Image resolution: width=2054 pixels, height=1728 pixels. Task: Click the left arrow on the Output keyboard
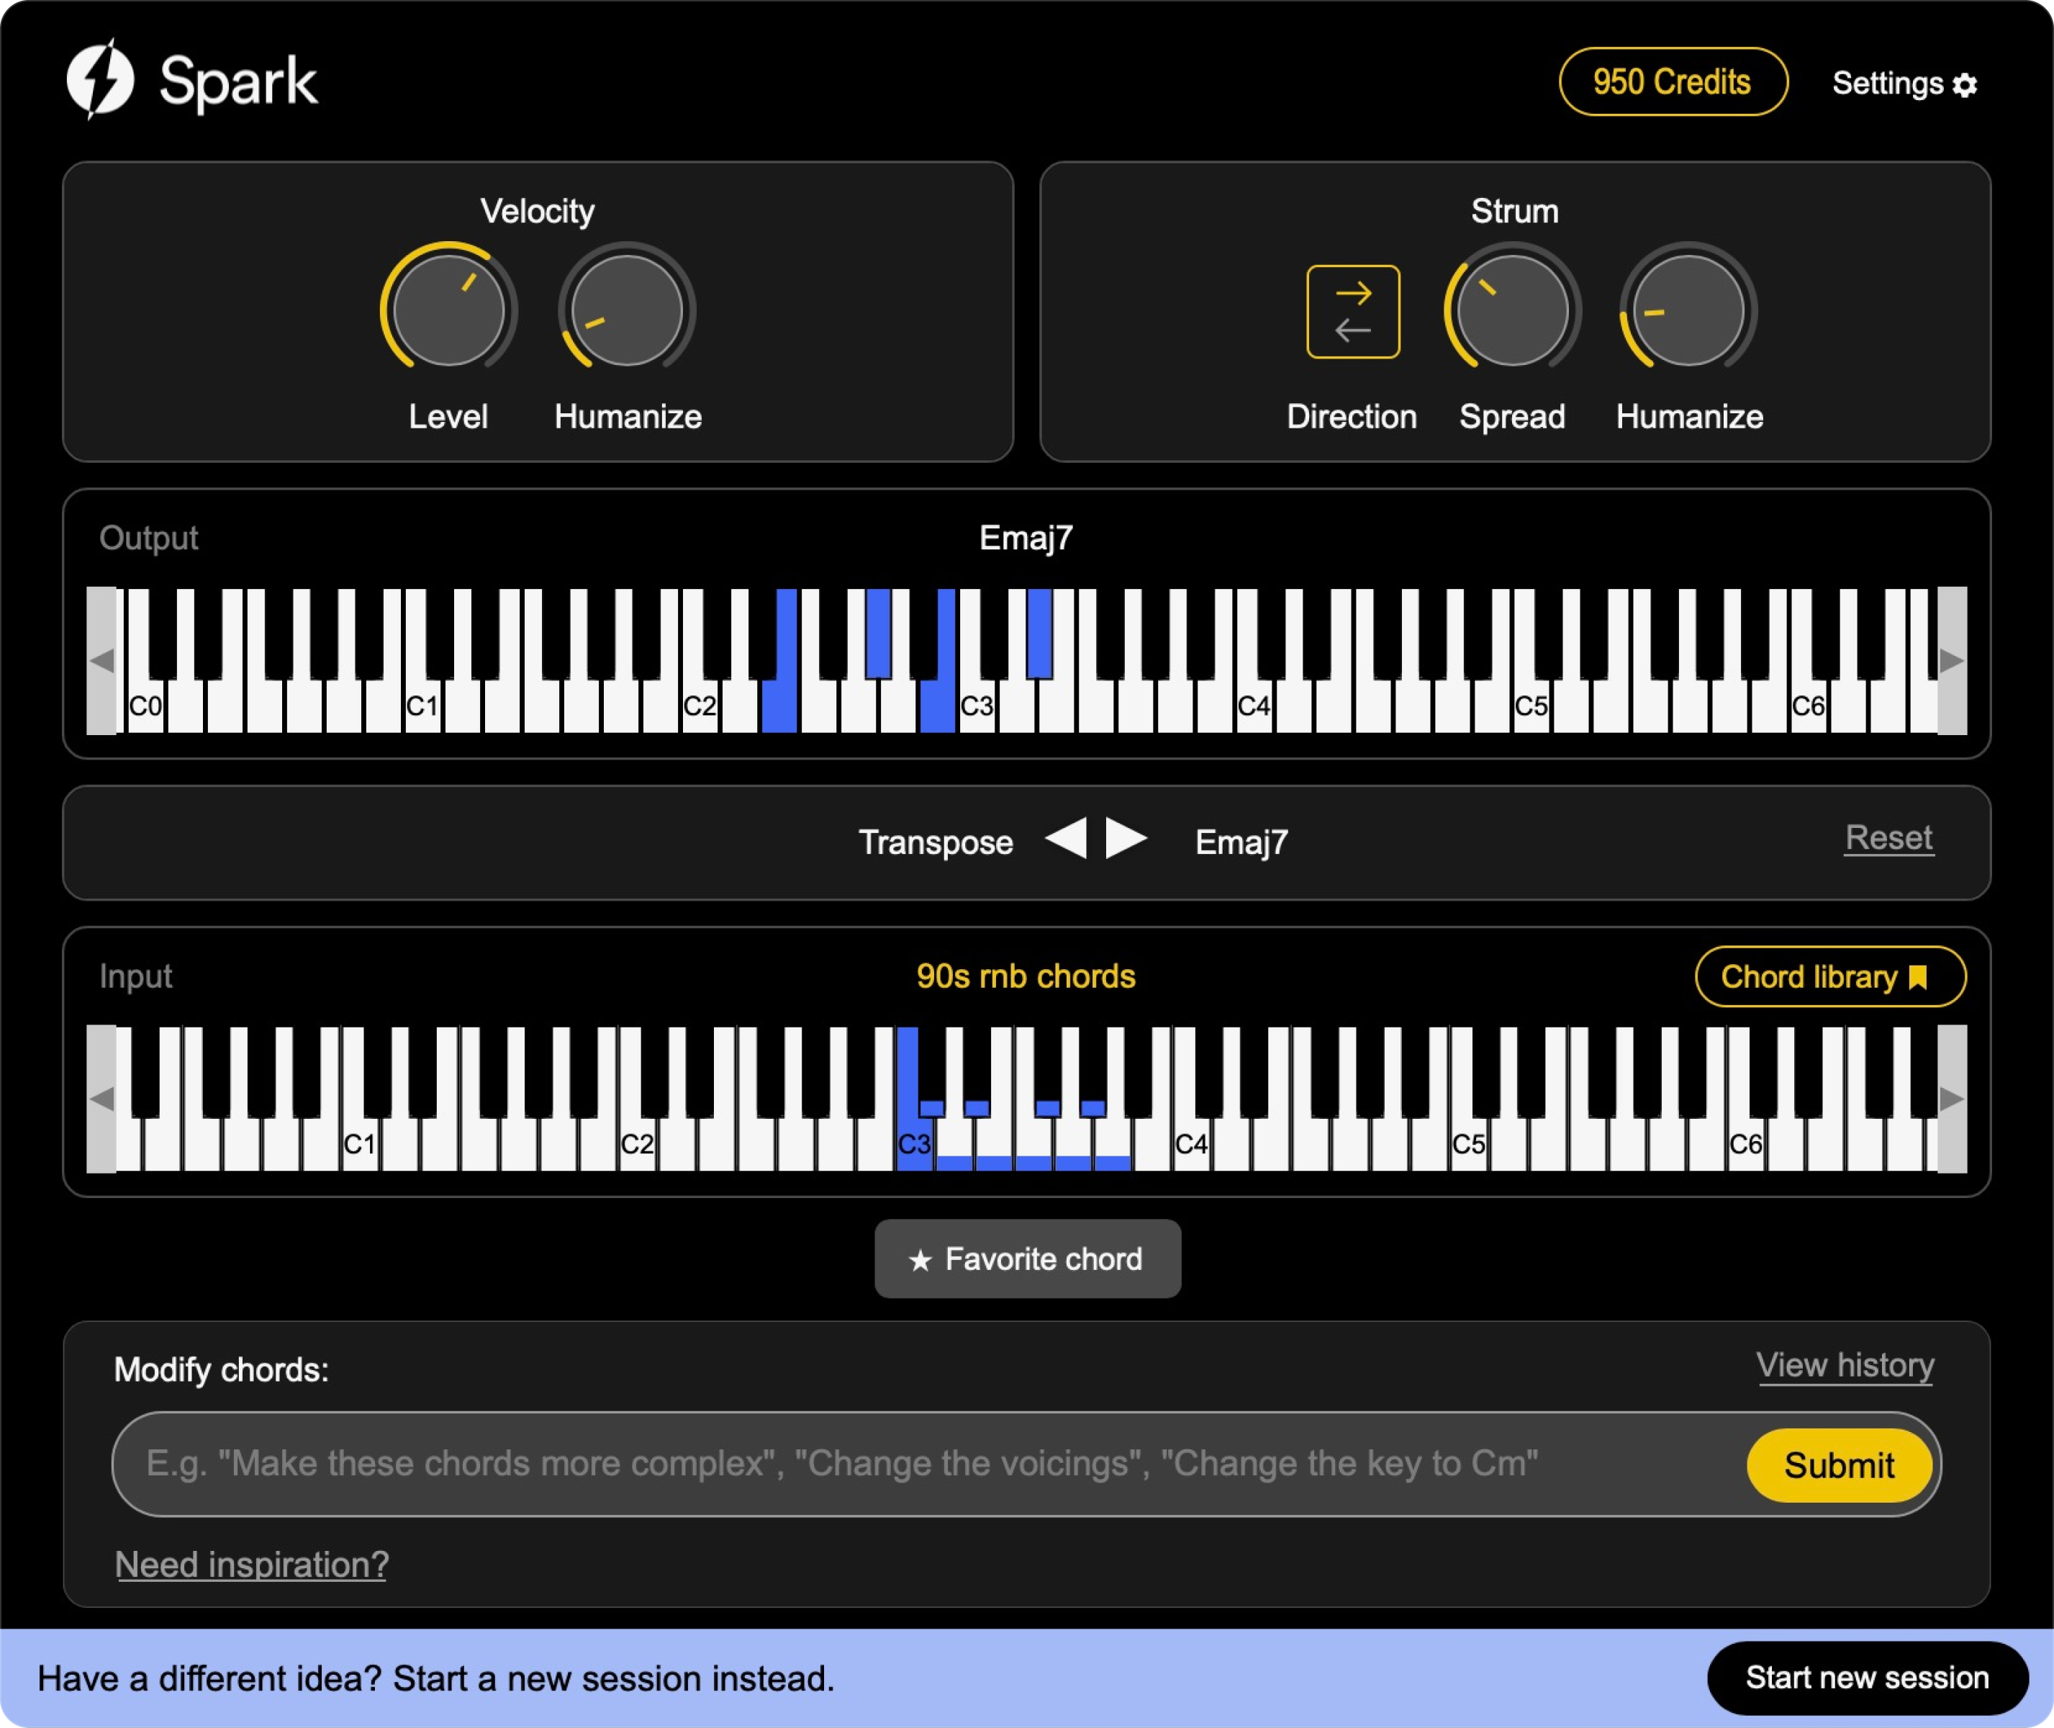click(101, 660)
